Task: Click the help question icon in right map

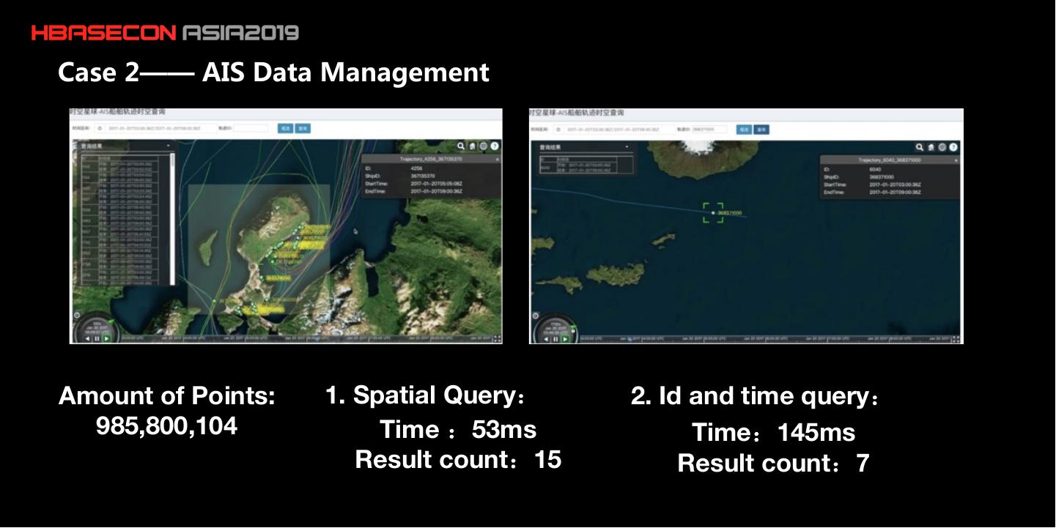Action: pos(953,147)
